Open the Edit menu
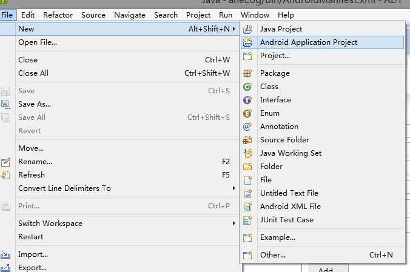410x272 pixels. tap(28, 15)
